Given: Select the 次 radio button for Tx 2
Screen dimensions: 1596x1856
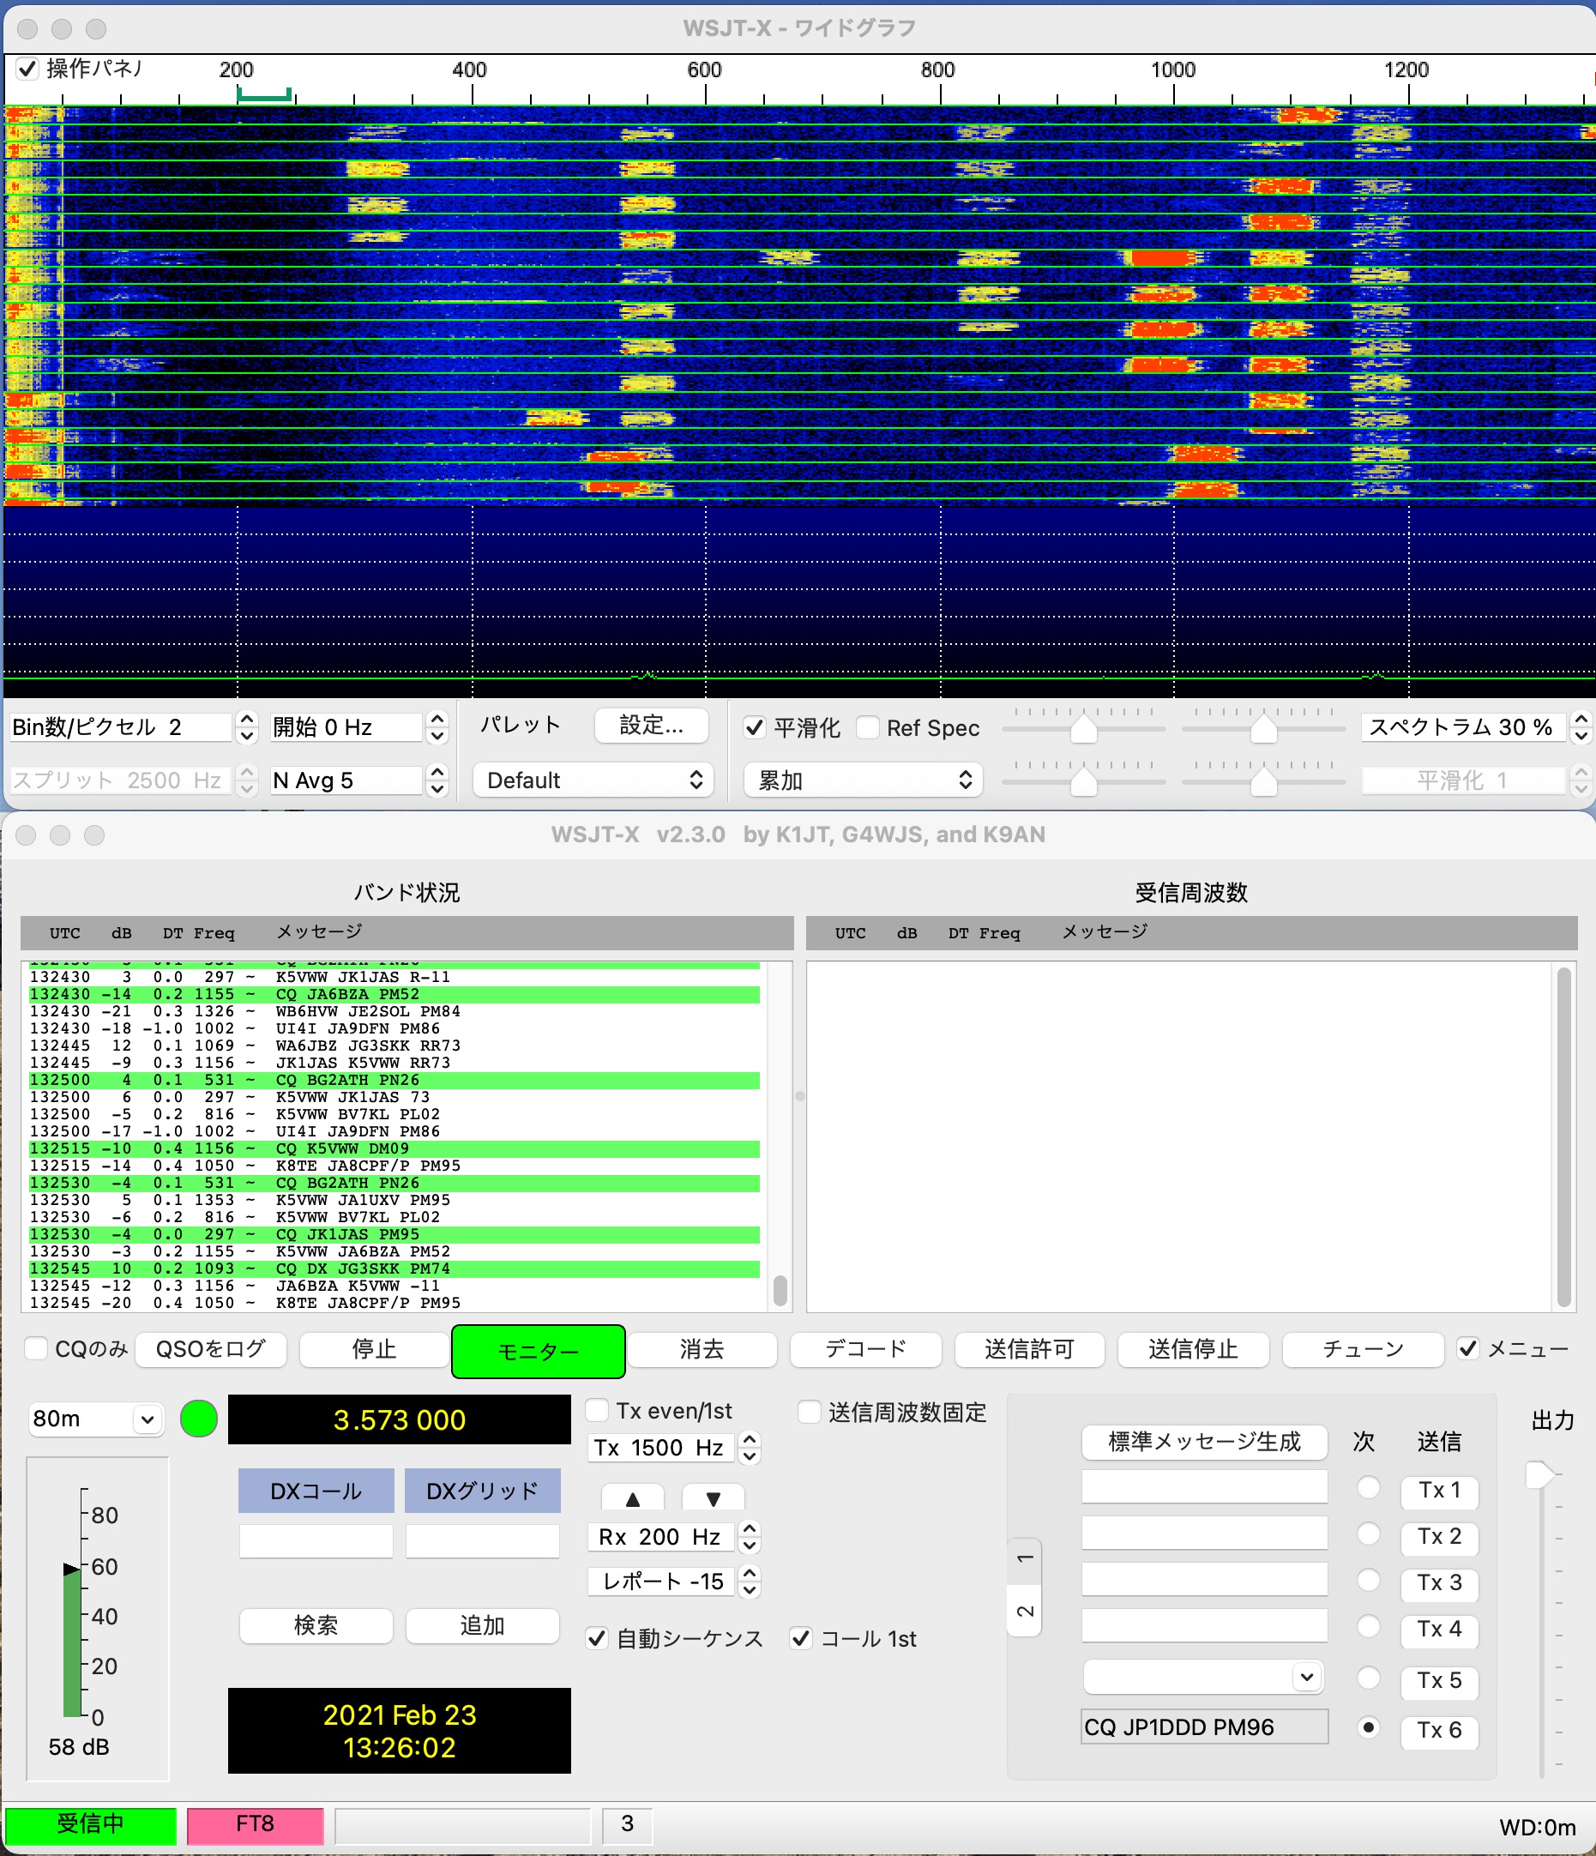Looking at the screenshot, I should 1368,1534.
